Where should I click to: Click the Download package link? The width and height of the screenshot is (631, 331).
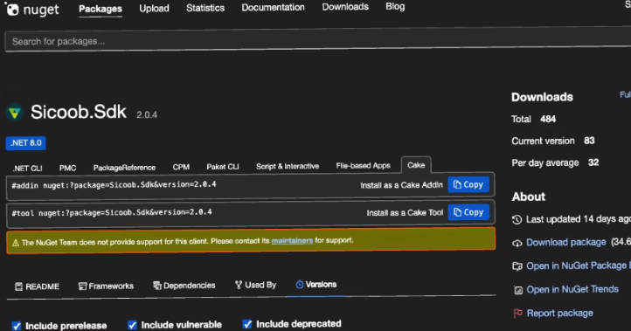(565, 242)
